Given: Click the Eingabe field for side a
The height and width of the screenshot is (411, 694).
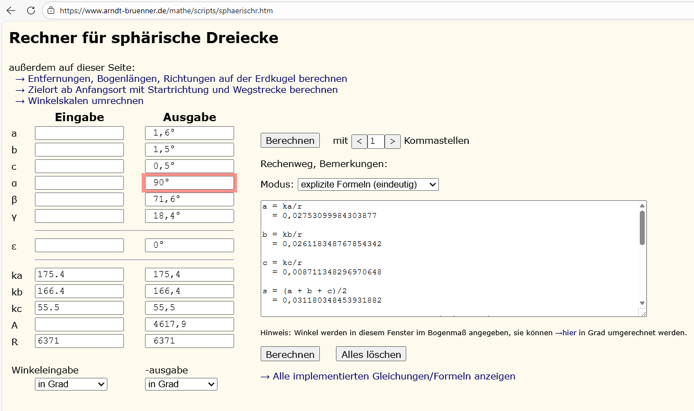Looking at the screenshot, I should pyautogui.click(x=79, y=133).
